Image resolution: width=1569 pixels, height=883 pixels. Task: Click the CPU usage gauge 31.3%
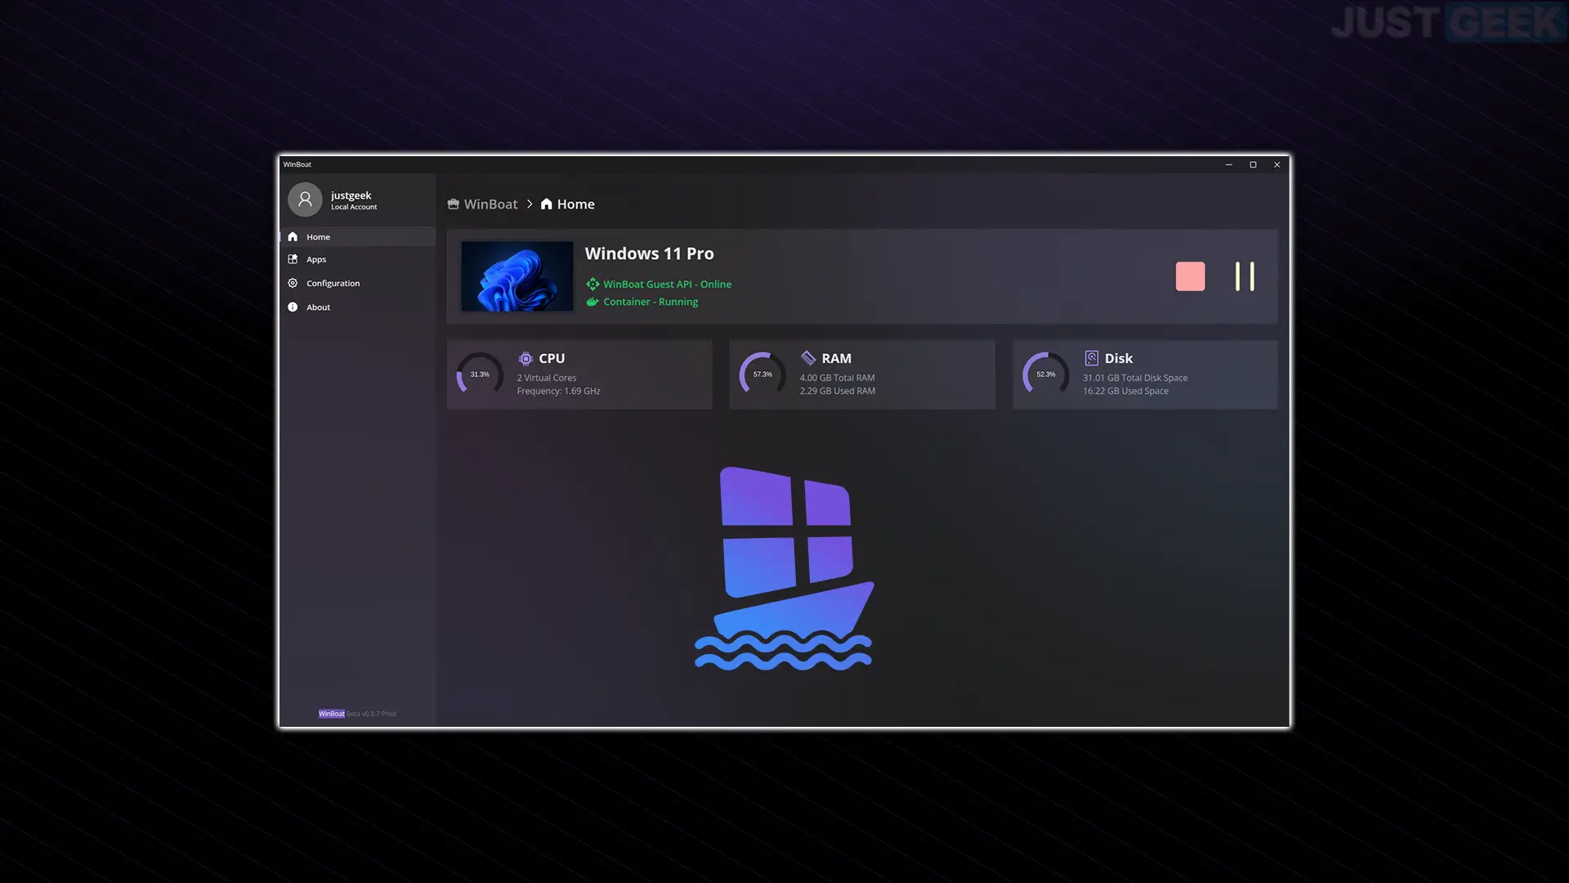click(480, 374)
